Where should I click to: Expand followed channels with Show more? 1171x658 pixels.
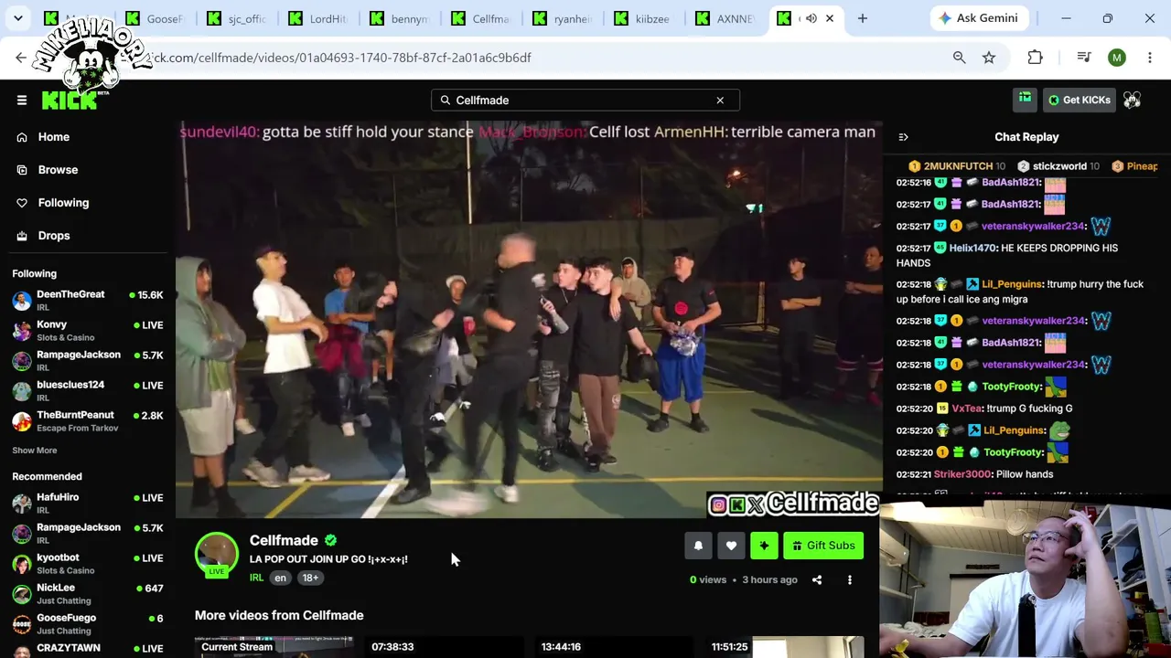(x=35, y=451)
